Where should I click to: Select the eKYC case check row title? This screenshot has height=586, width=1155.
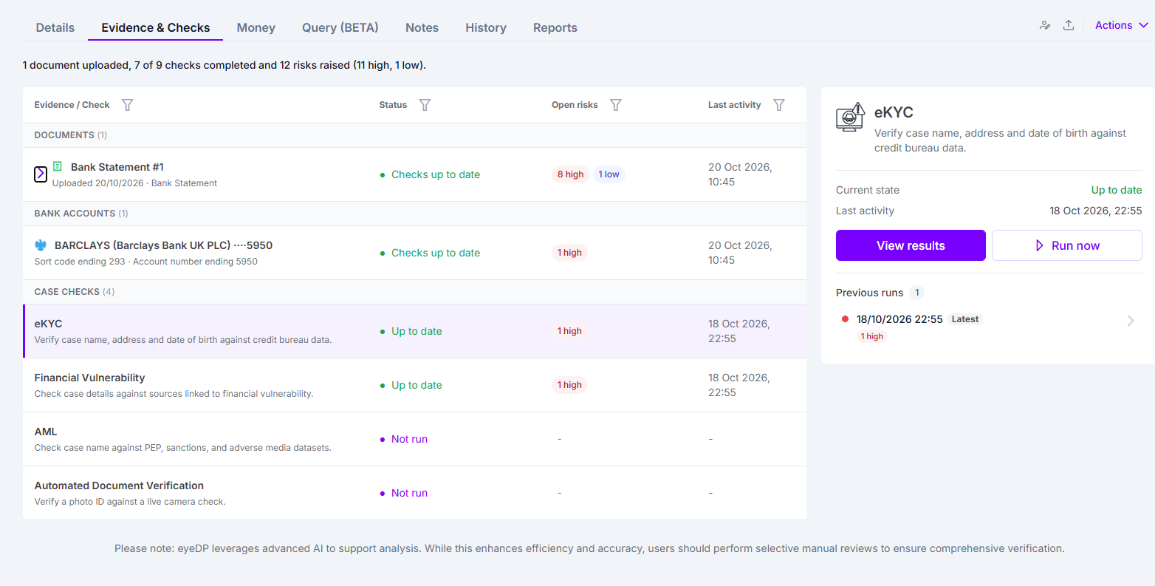tap(49, 324)
